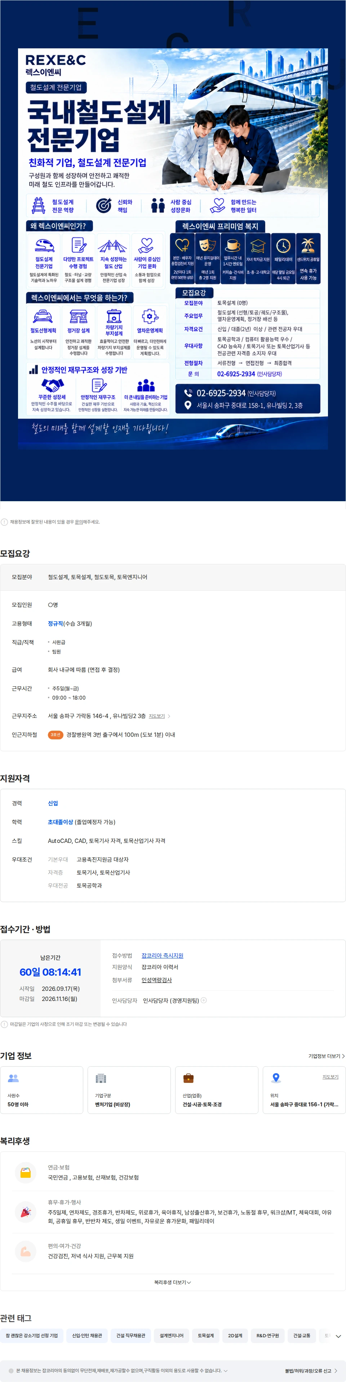Click the bridge icon above 지속 성장하는 철도 산업
Image resolution: width=346 pixels, height=1382 pixels.
coord(112,246)
